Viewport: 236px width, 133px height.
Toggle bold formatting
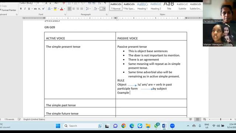point(21,9)
